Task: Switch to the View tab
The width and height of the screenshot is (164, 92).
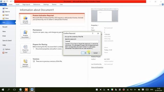Action: (61, 4)
